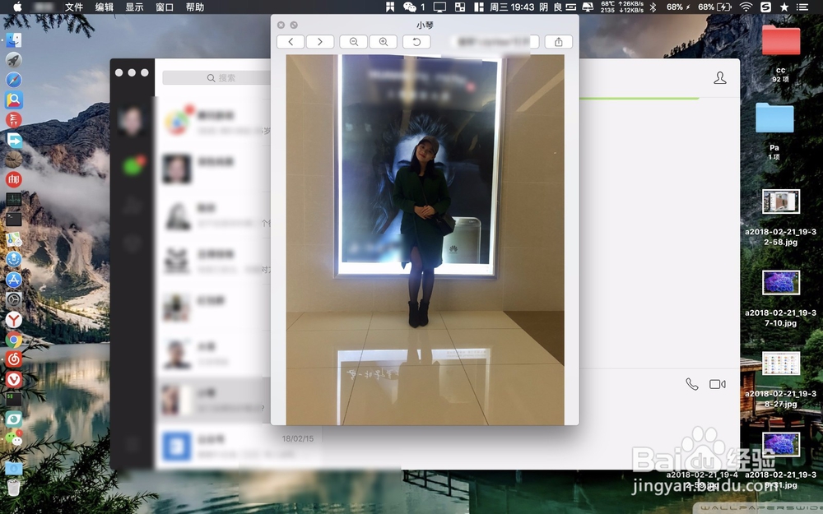Open the 编辑 menu
Image resolution: width=823 pixels, height=514 pixels.
point(105,7)
